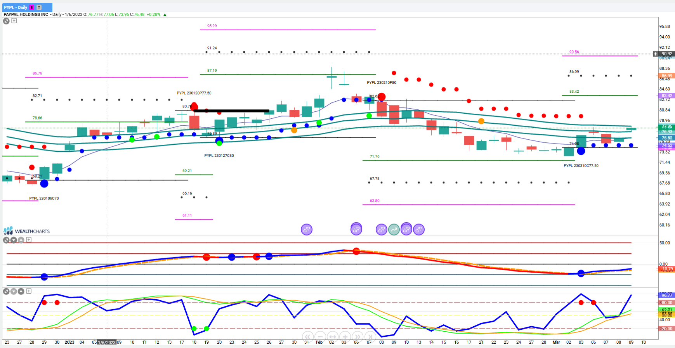Hide indicators with the main price pane's no-symbol icon
Screen dimensions: 675x348
(6, 21)
